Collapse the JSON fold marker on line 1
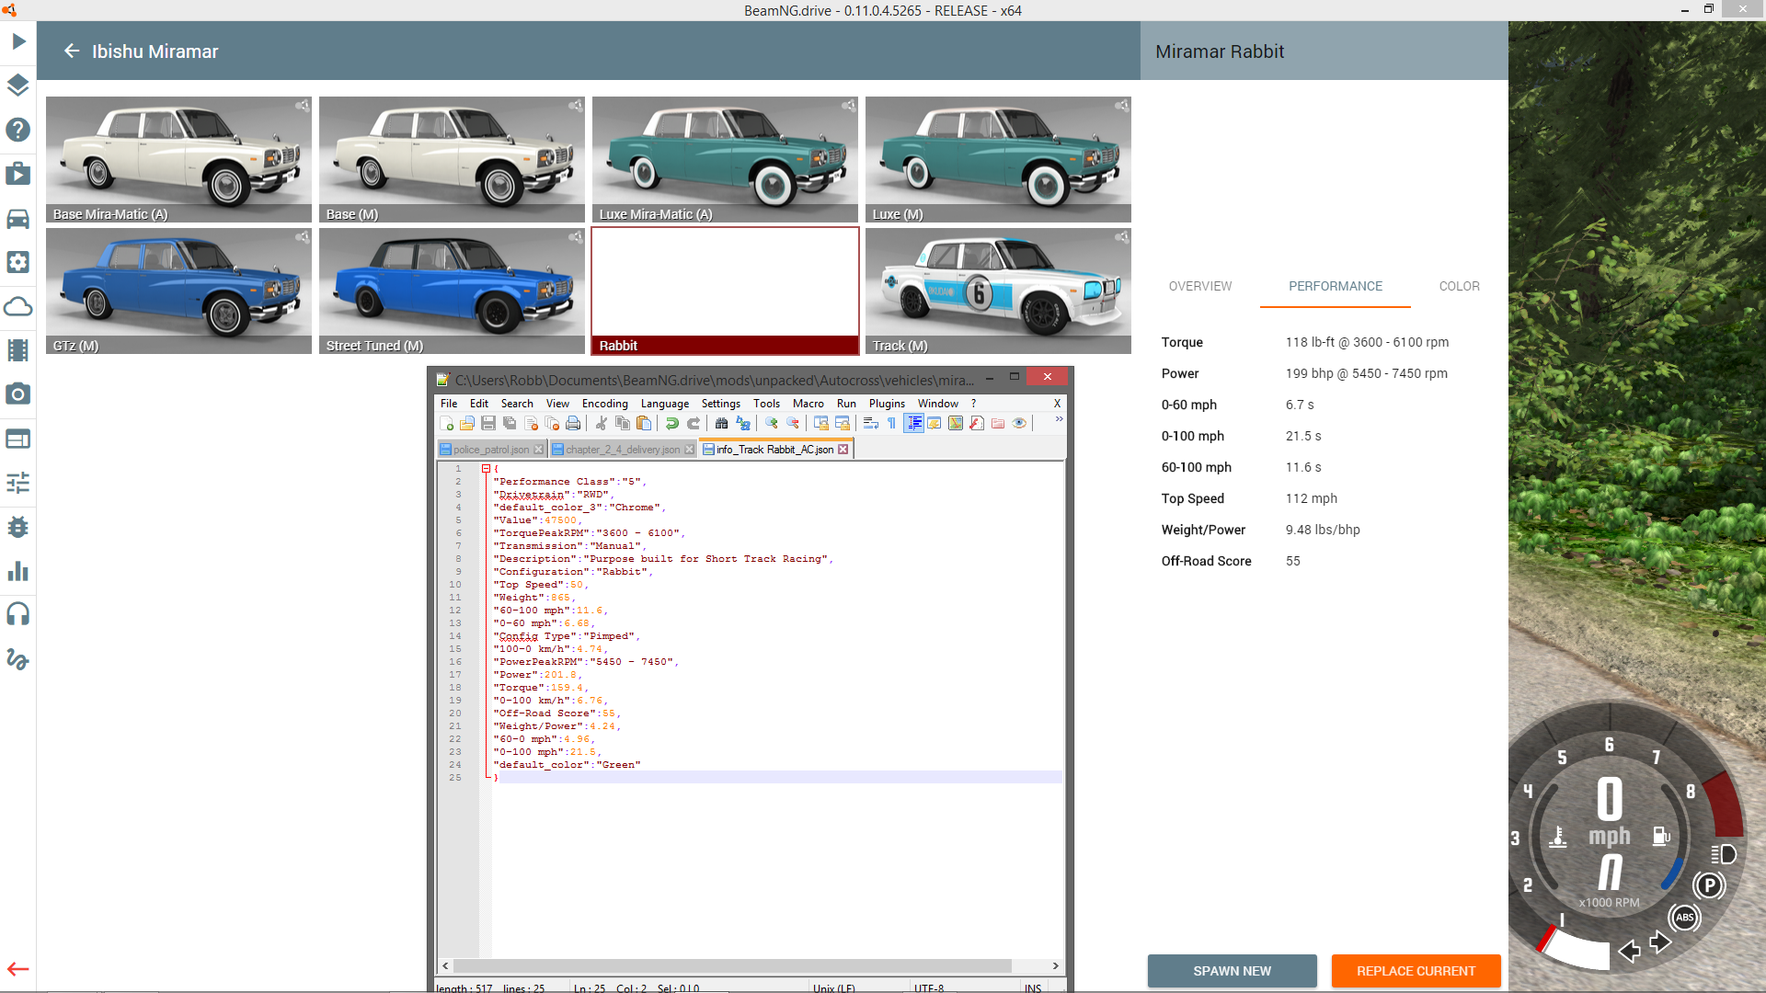Image resolution: width=1766 pixels, height=993 pixels. (486, 469)
